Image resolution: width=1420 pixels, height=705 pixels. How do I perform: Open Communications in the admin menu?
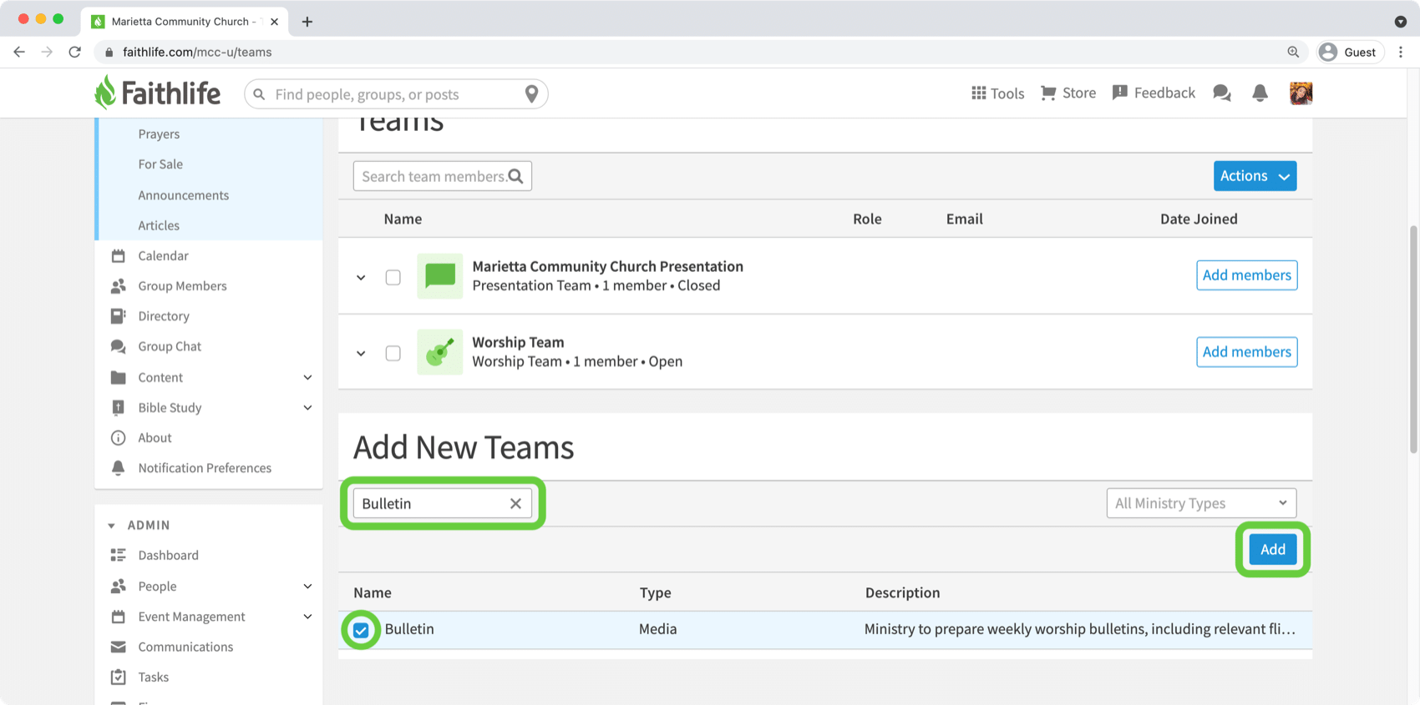click(x=185, y=647)
